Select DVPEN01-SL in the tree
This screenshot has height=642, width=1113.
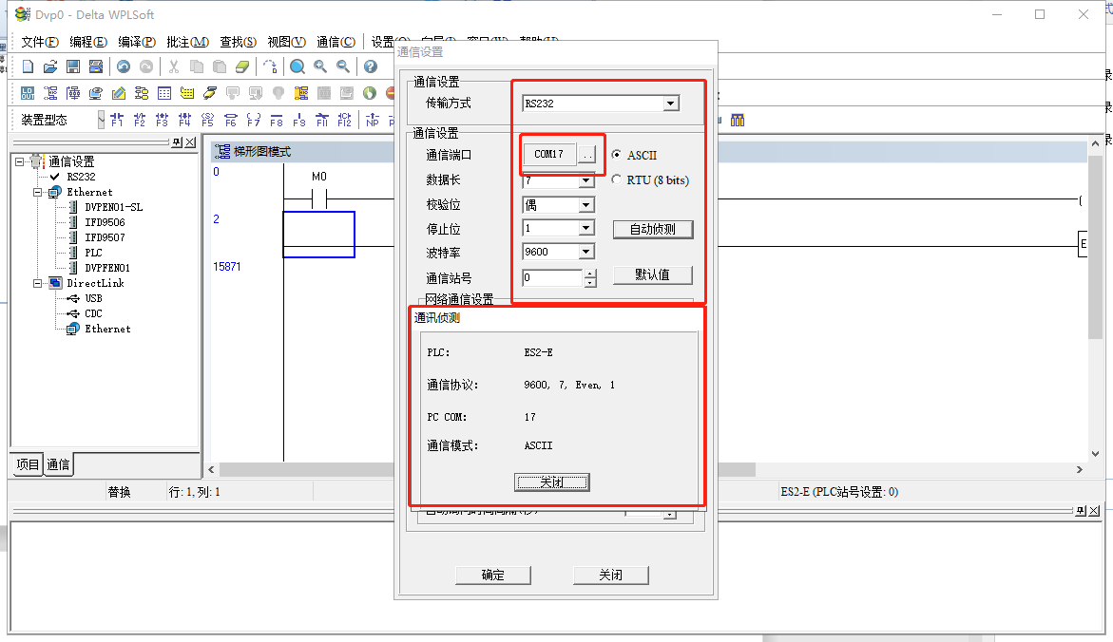pyautogui.click(x=113, y=207)
